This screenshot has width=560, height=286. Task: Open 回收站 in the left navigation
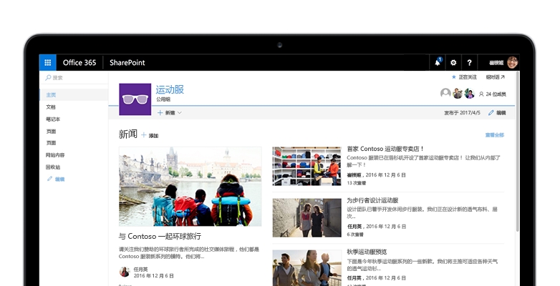(x=53, y=167)
